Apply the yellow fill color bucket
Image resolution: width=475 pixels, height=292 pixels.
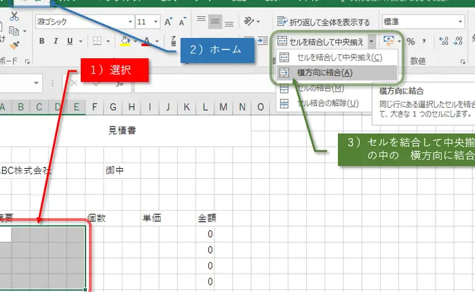(x=125, y=41)
